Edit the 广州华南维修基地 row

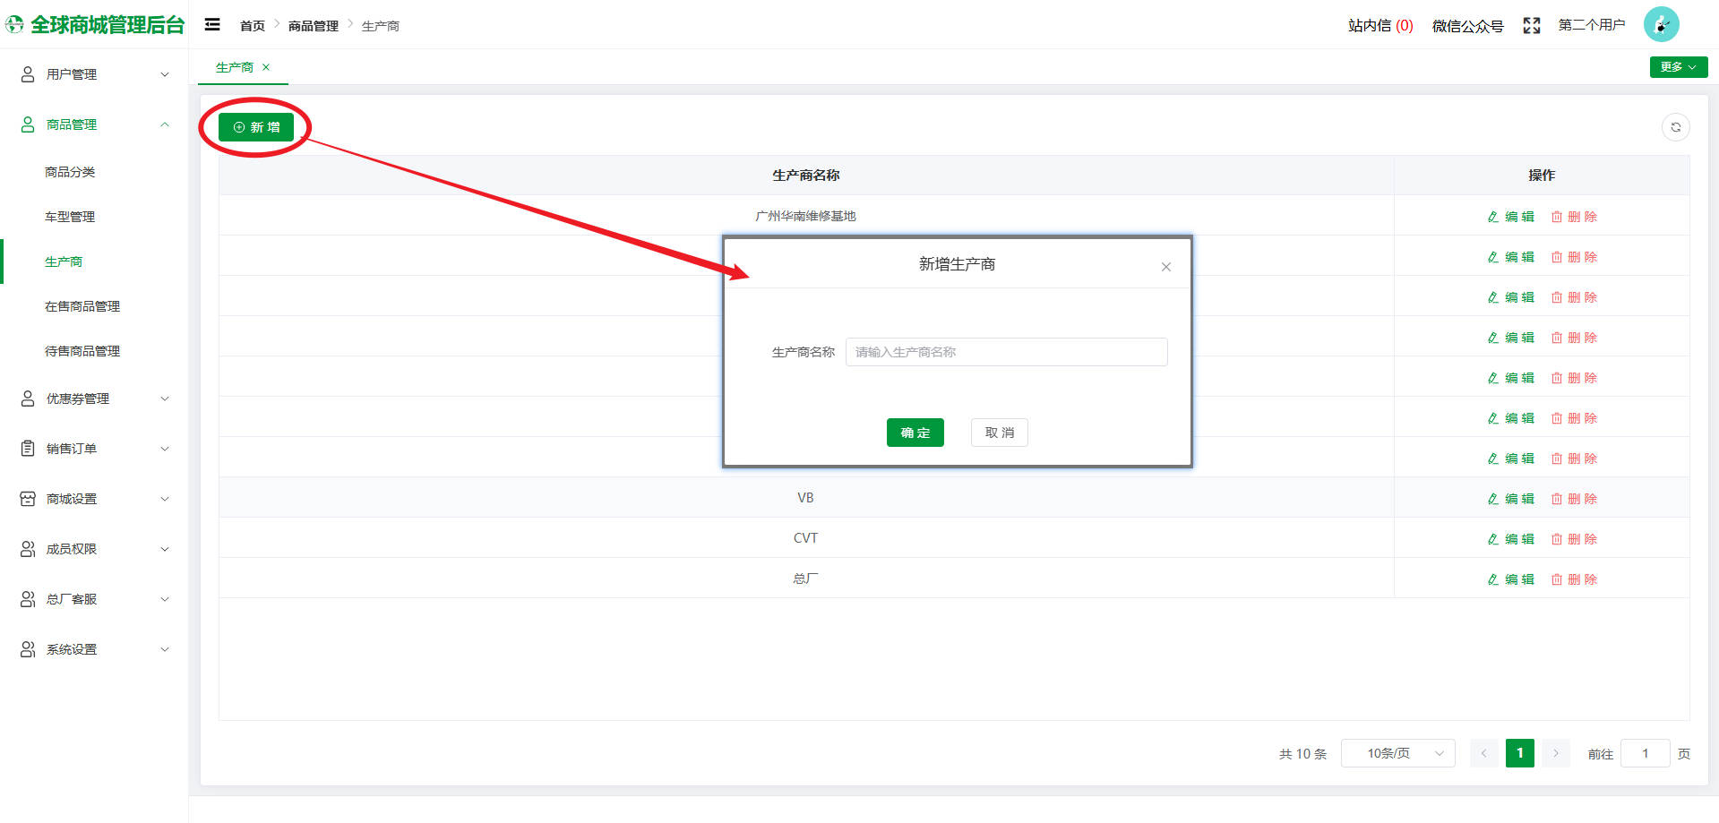point(1510,217)
